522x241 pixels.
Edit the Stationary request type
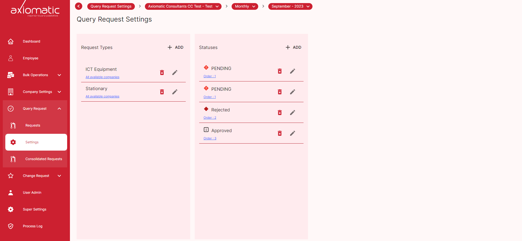tap(175, 92)
